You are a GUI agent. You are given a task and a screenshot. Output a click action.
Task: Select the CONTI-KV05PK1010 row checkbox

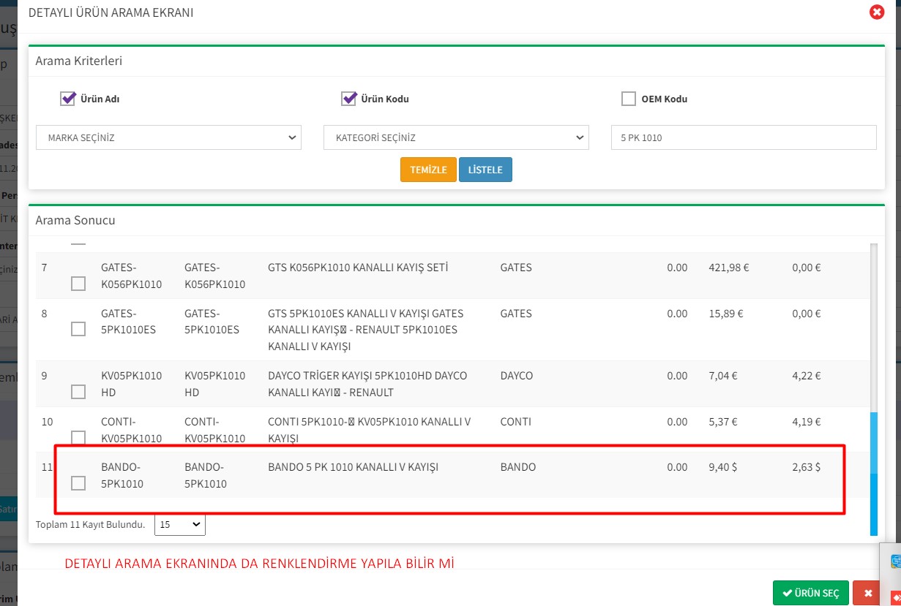tap(78, 437)
